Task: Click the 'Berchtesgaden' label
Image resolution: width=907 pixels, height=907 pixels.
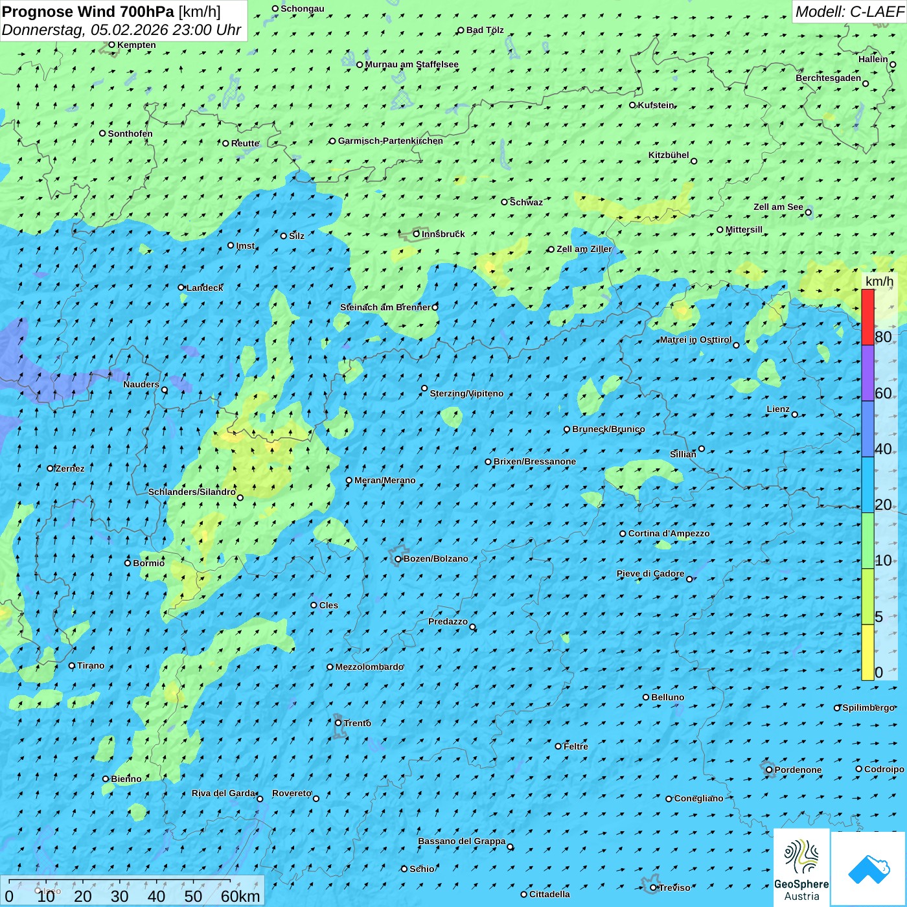Action: 829,78
